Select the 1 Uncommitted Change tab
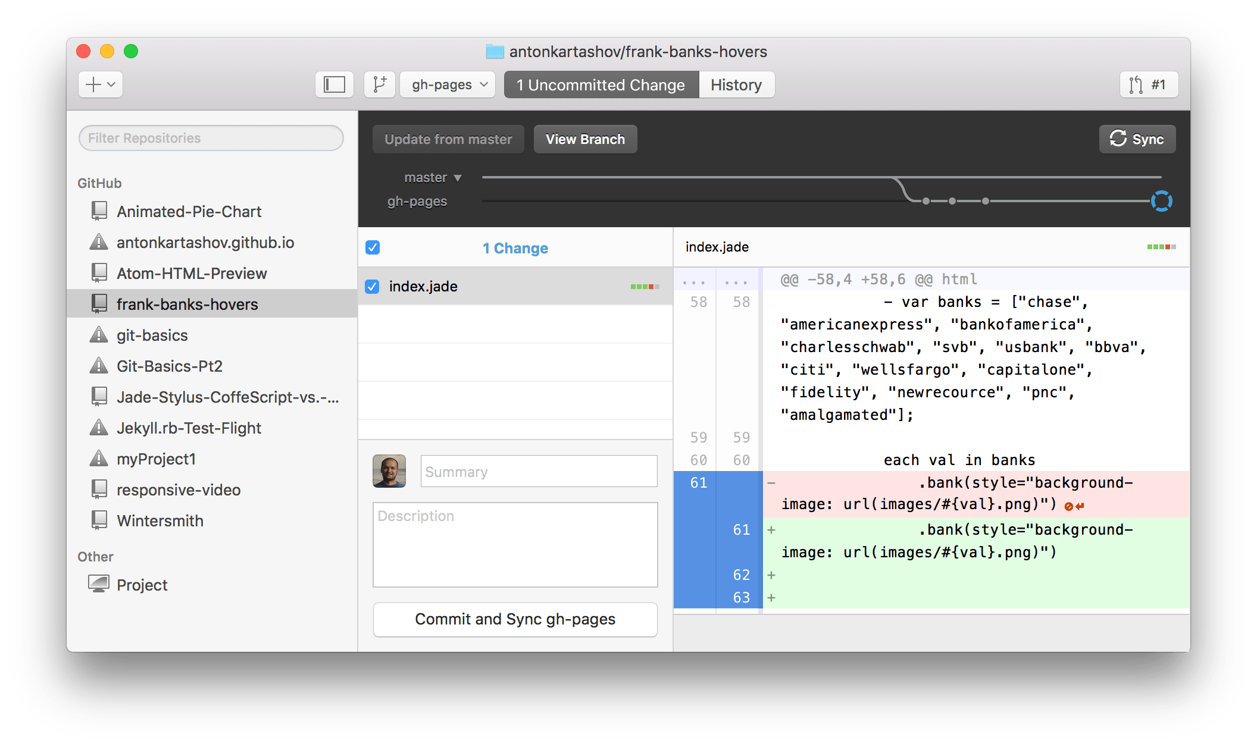 (x=600, y=84)
